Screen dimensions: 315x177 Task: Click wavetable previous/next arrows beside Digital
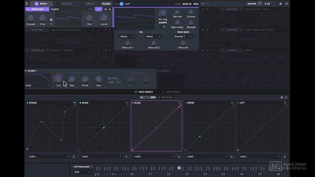[90, 9]
